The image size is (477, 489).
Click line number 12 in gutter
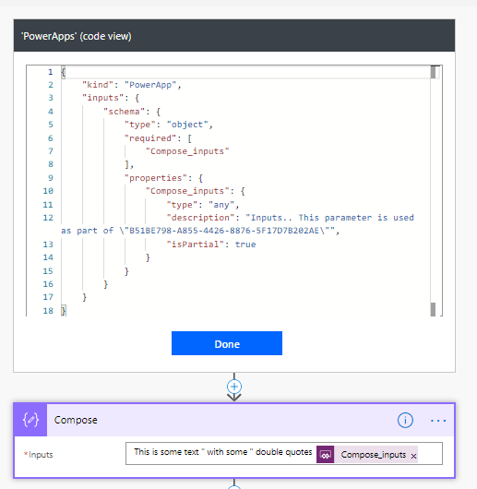pos(48,218)
